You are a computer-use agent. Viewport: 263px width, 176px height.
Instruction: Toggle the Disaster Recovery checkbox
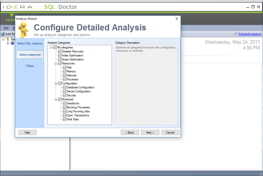pos(60,51)
